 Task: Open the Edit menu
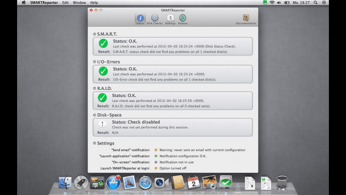65,2
